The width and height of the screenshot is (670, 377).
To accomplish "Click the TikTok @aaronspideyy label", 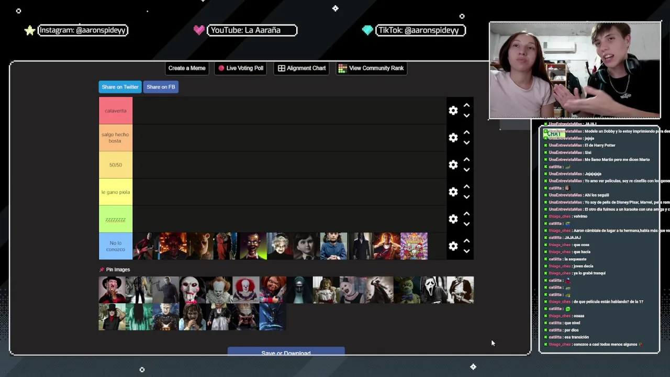I will point(421,30).
